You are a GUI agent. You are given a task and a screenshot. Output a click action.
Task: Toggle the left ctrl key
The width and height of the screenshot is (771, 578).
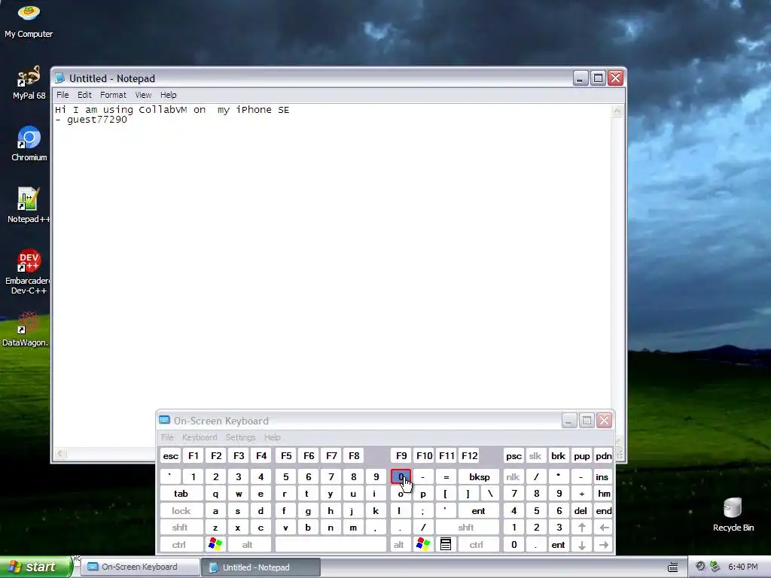click(x=179, y=545)
